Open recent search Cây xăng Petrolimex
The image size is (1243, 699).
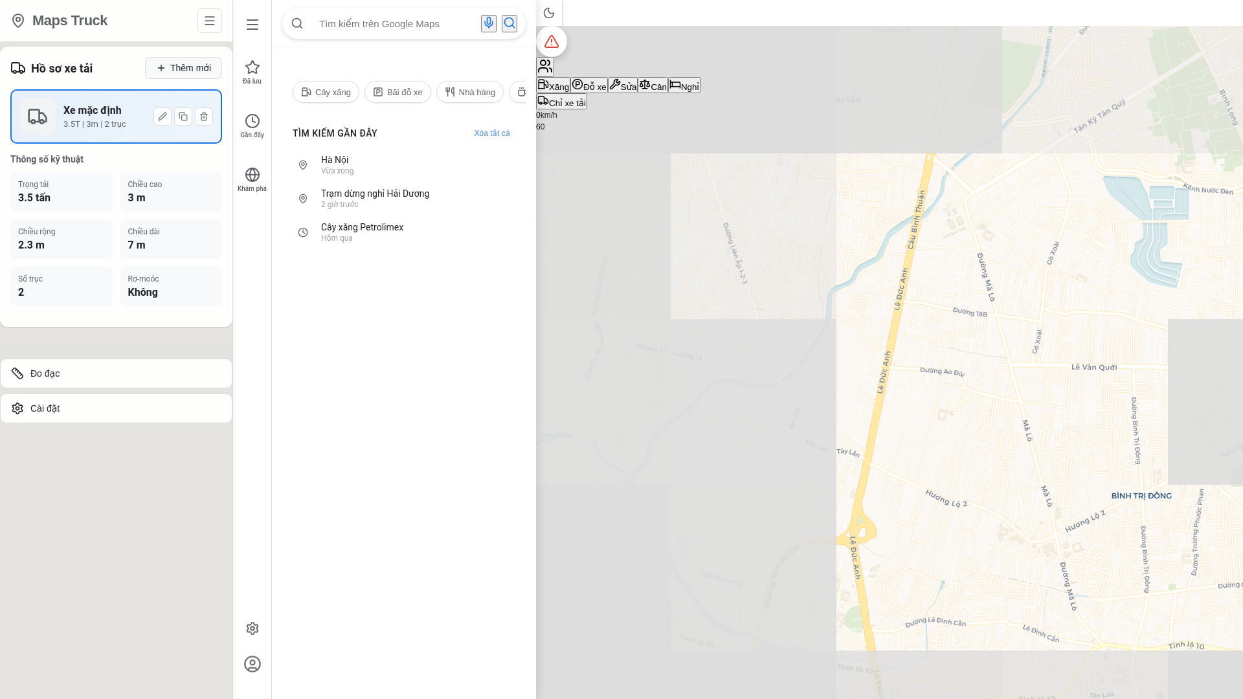coord(404,232)
